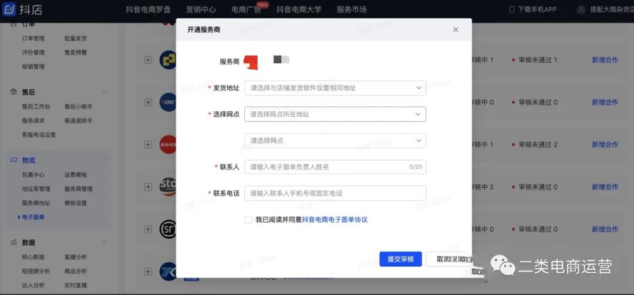Screen dimensions: 634x295
Task: Click the 提交审核 button
Action: pyautogui.click(x=400, y=259)
